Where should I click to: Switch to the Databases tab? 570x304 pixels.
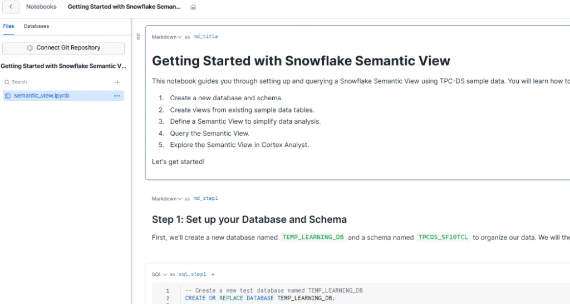point(36,26)
